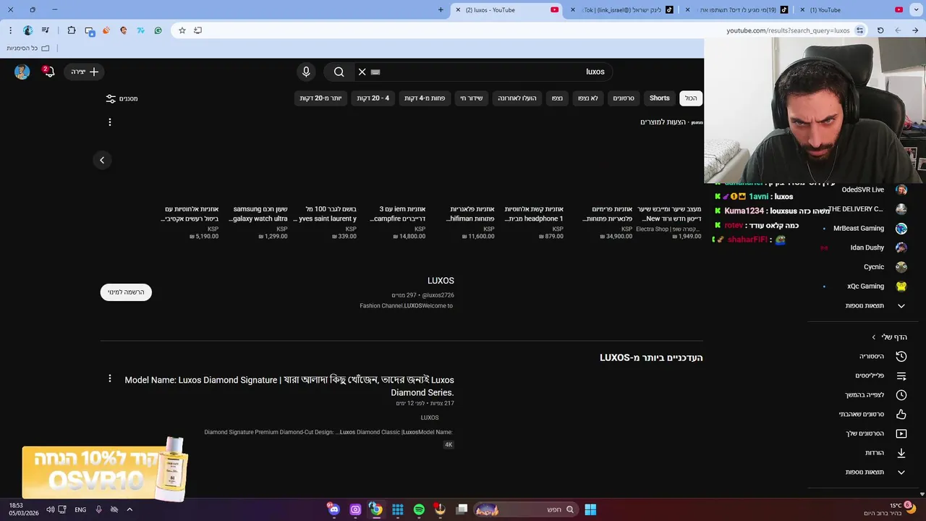The width and height of the screenshot is (926, 521).
Task: Open the Luxos Diamond Signature video title
Action: pyautogui.click(x=289, y=386)
